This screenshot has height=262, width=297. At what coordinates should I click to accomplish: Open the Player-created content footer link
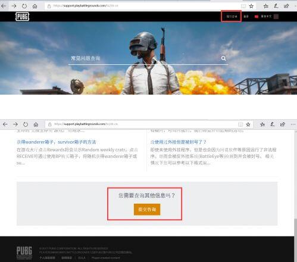click(105, 258)
